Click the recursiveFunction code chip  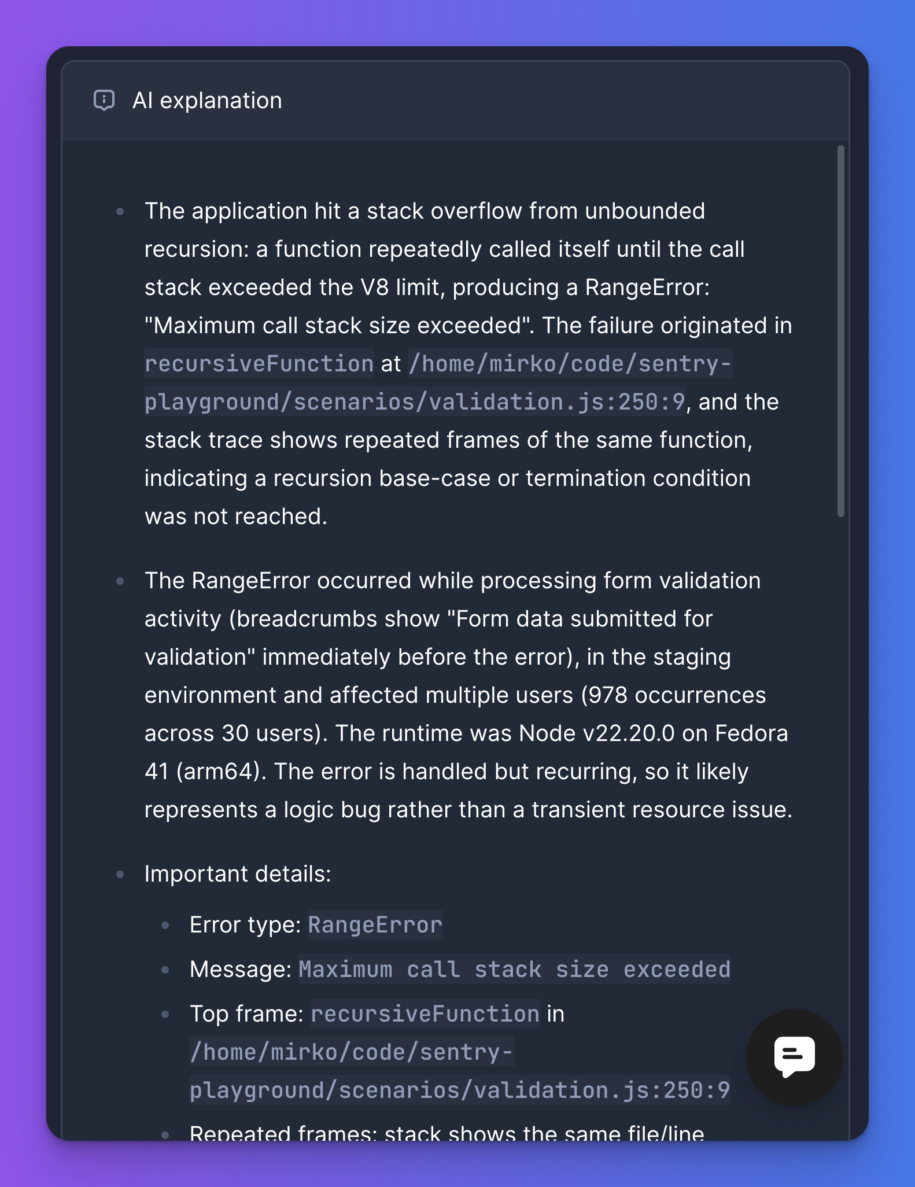[x=258, y=363]
